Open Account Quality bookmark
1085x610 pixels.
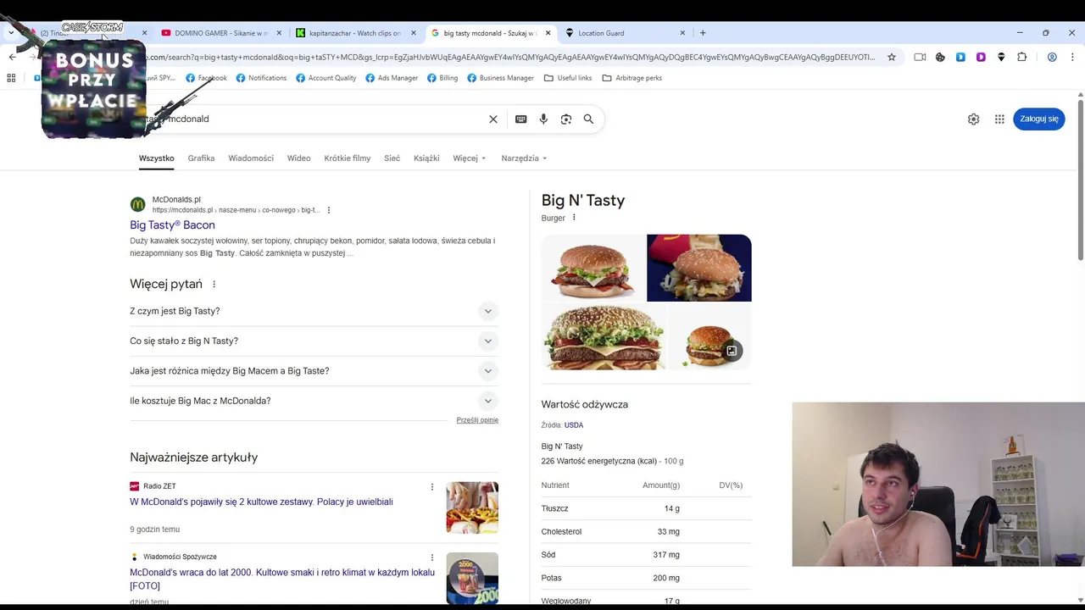[x=325, y=78]
